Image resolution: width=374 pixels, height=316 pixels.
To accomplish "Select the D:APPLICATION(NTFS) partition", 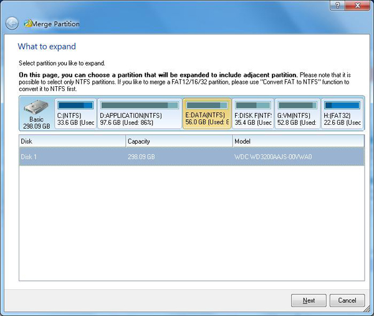I will [x=140, y=114].
